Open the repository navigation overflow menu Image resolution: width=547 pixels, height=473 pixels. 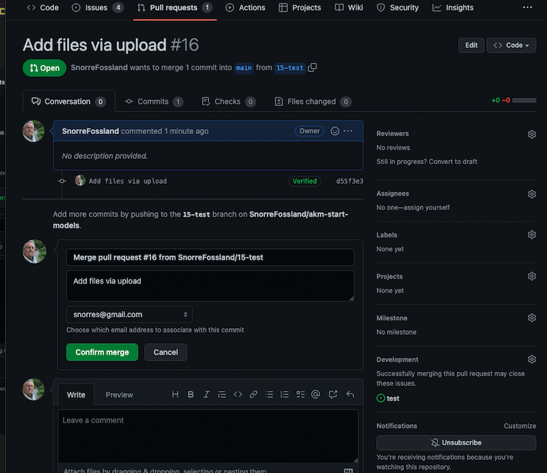click(x=527, y=8)
